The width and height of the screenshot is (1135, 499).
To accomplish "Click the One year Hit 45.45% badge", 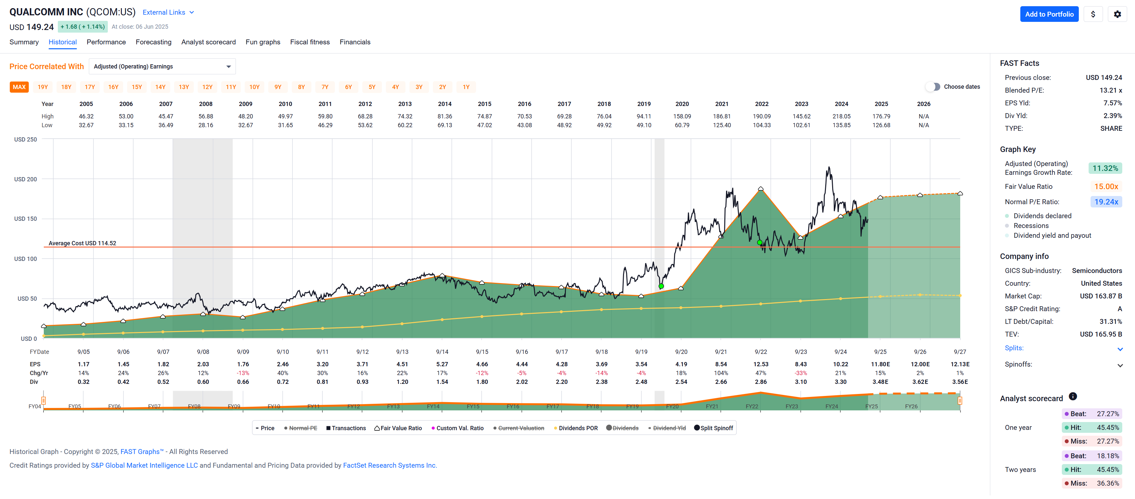I will (x=1092, y=427).
